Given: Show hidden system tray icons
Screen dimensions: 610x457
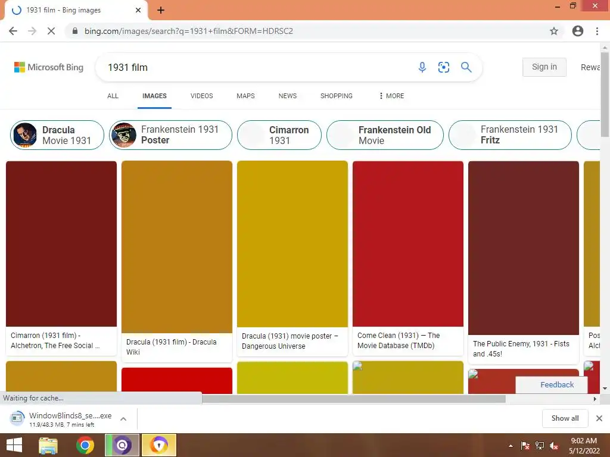Looking at the screenshot, I should coord(511,446).
